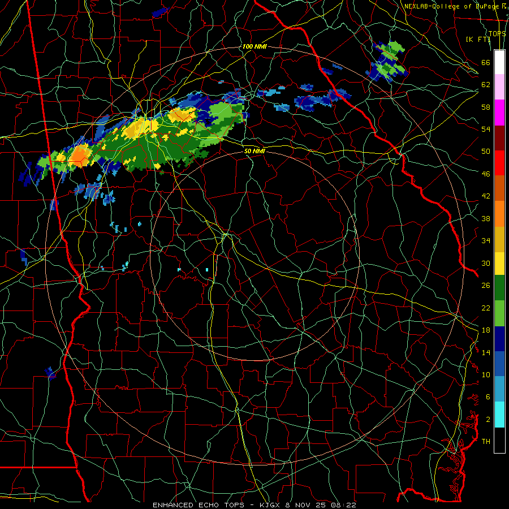Click the legend value 66
The image size is (509, 509).
point(486,62)
